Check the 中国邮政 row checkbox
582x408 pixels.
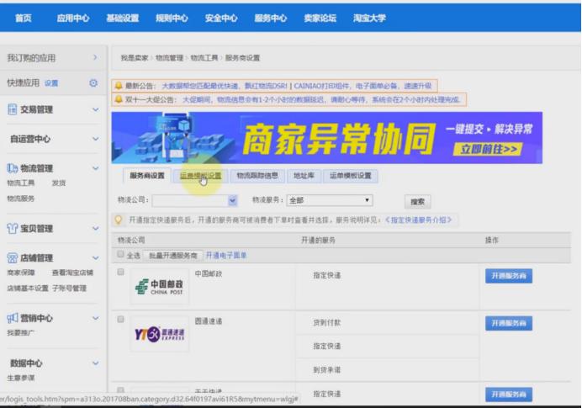[x=120, y=272]
